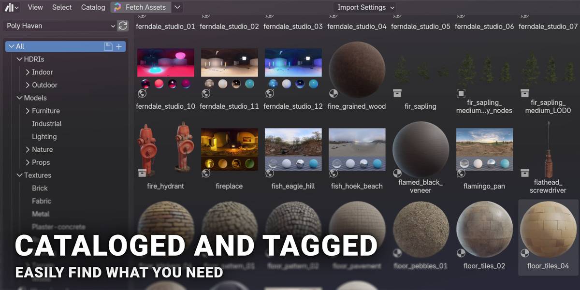580x290 pixels.
Task: Click the world icon on fish_eagle_hill
Action: [x=270, y=173]
